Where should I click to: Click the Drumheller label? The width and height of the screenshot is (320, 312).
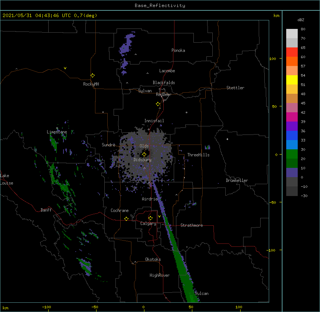coord(237,180)
